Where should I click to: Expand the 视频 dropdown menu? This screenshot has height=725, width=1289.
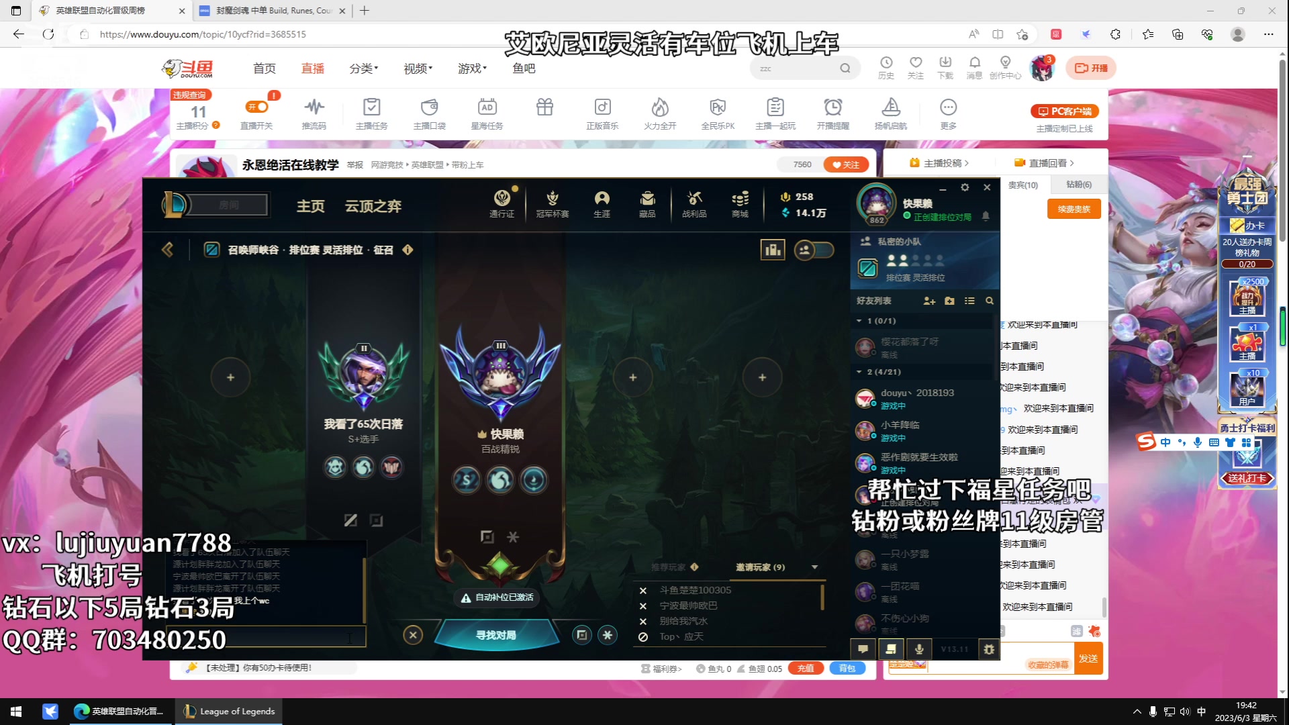click(418, 68)
